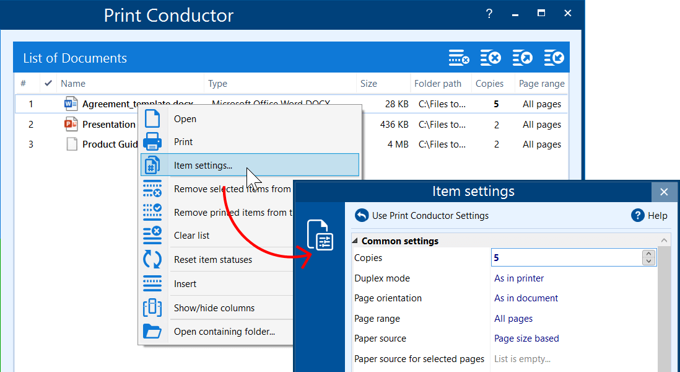
Task: Select 'Open containing folder...' menu entry
Action: (224, 332)
